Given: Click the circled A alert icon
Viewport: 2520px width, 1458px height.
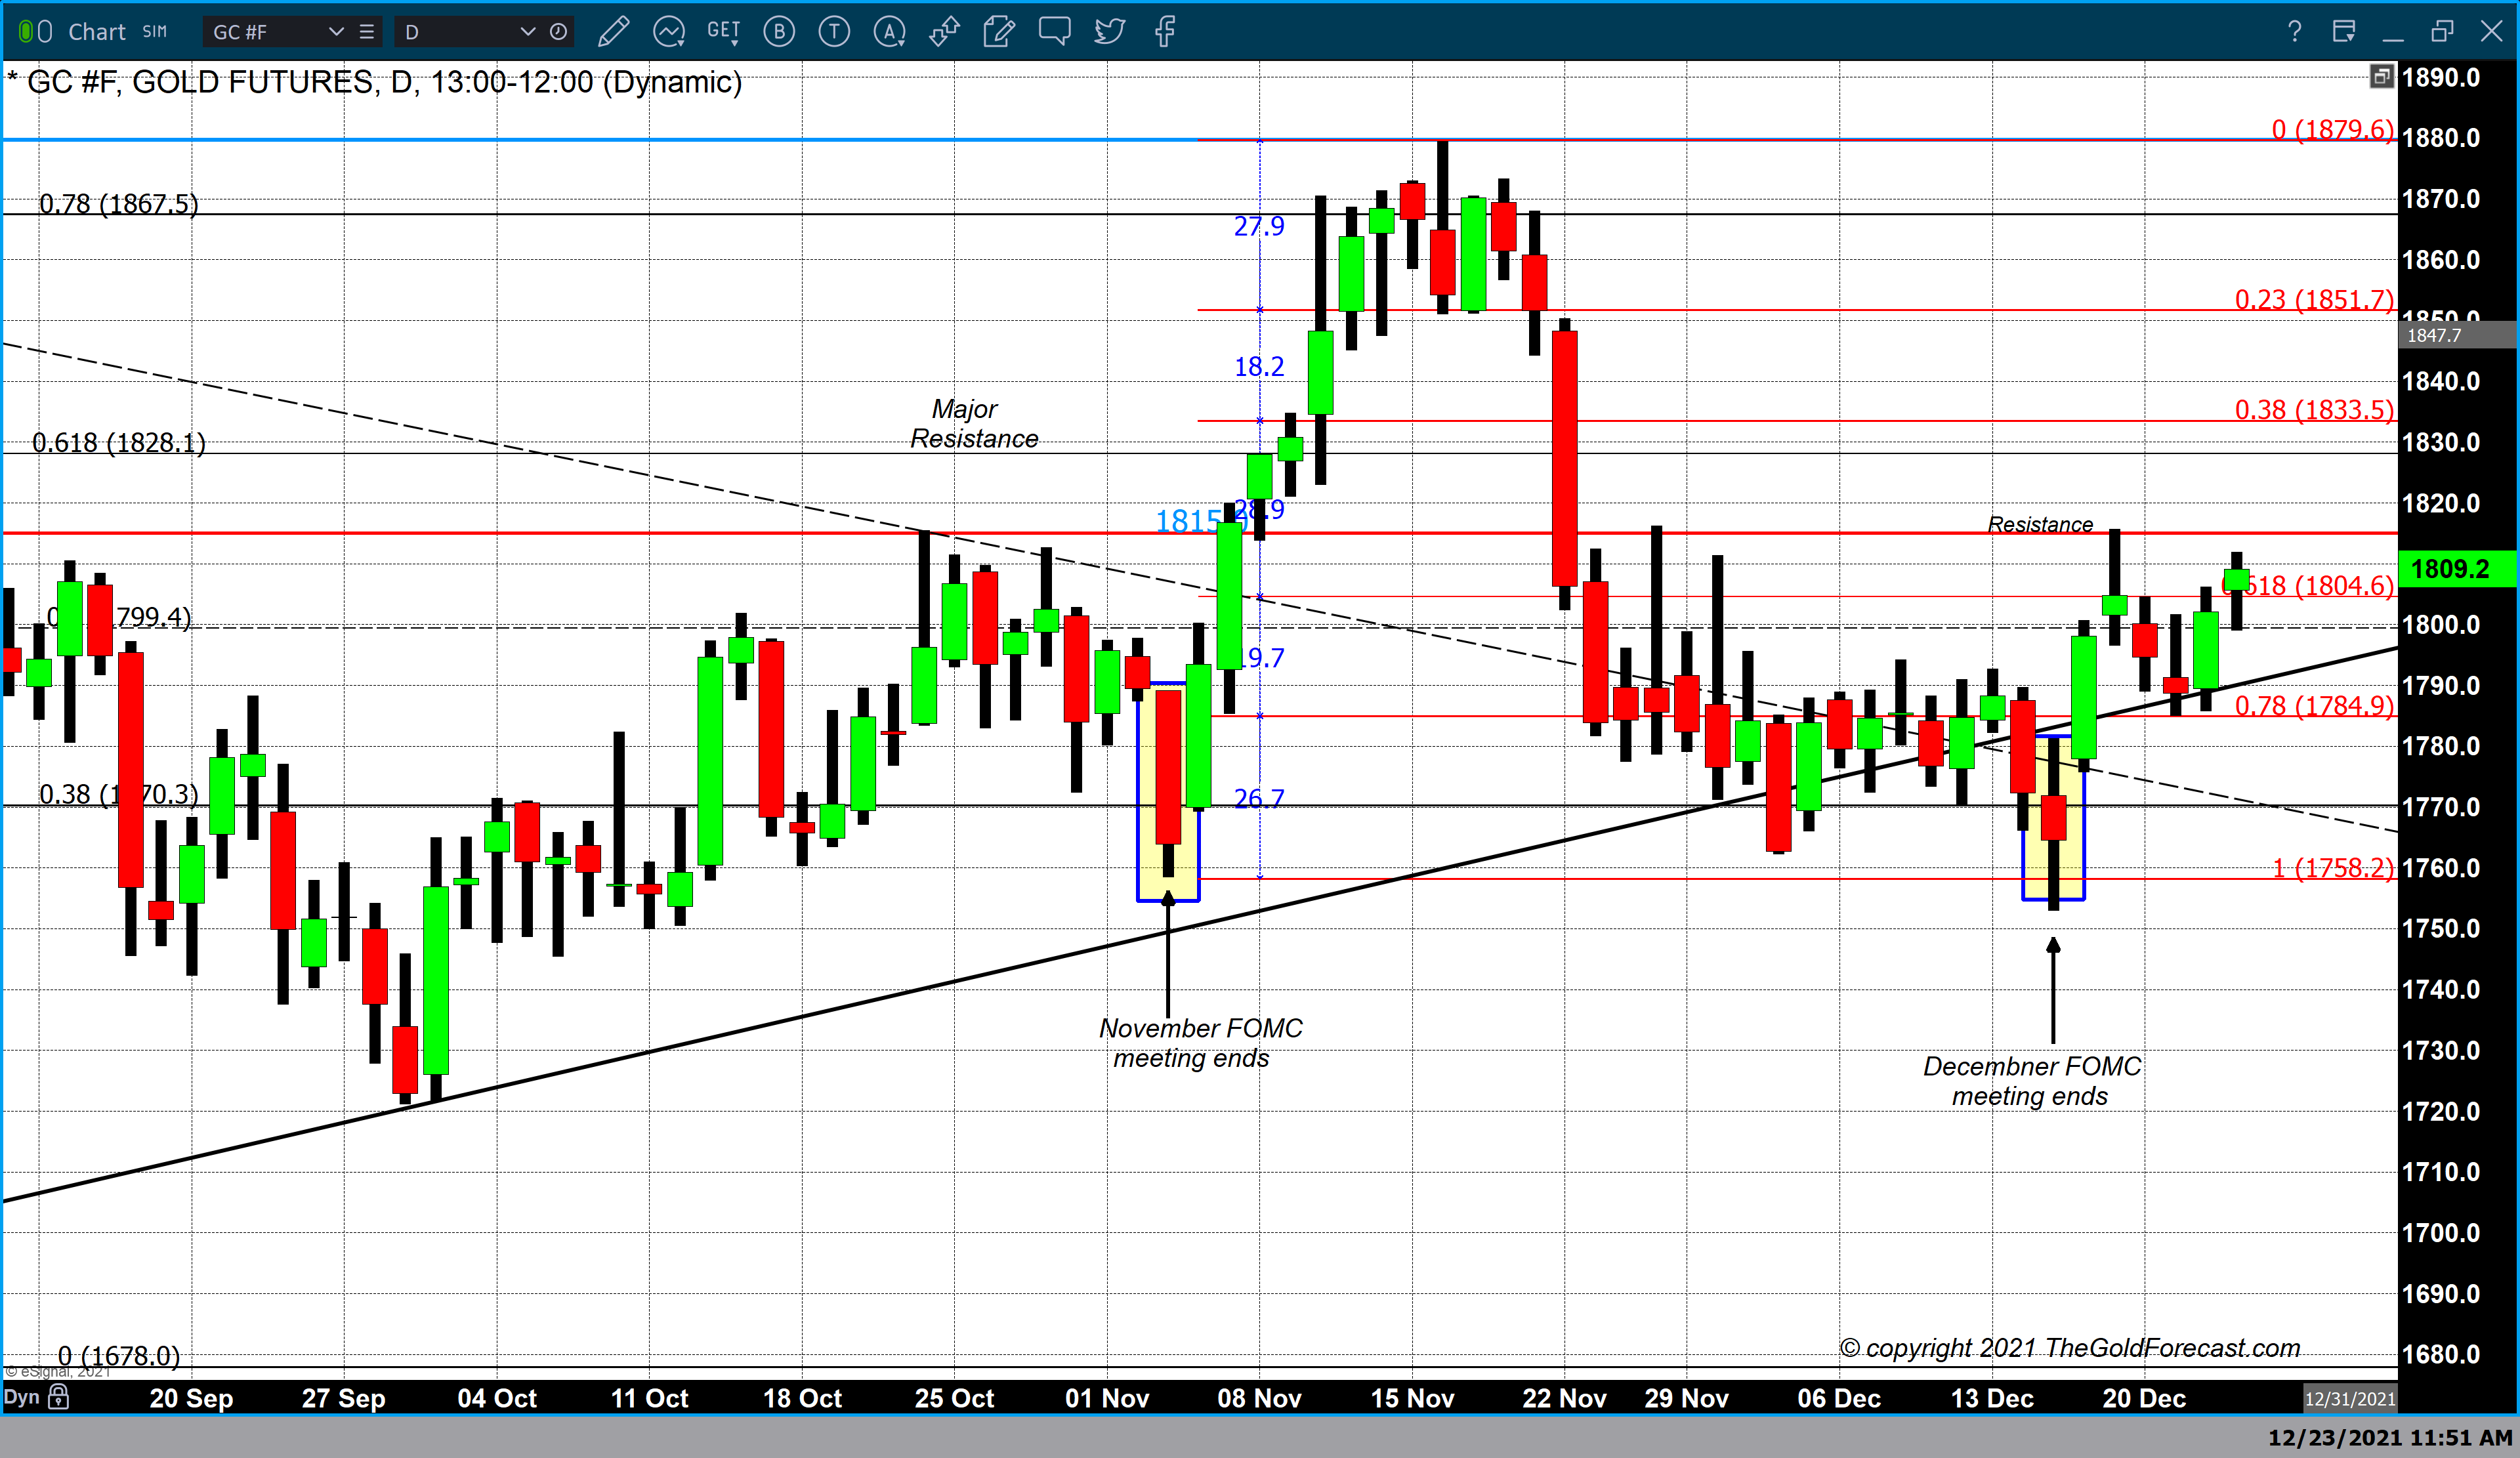Looking at the screenshot, I should click(x=889, y=32).
